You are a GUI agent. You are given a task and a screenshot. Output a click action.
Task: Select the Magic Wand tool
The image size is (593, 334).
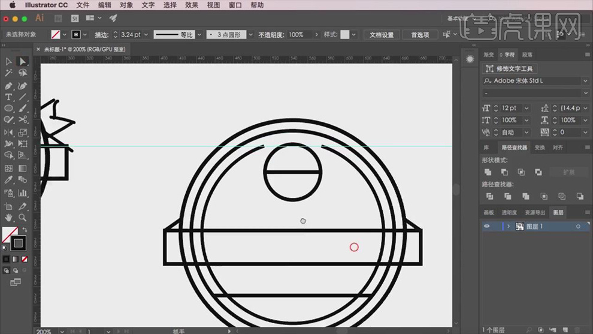click(x=8, y=73)
